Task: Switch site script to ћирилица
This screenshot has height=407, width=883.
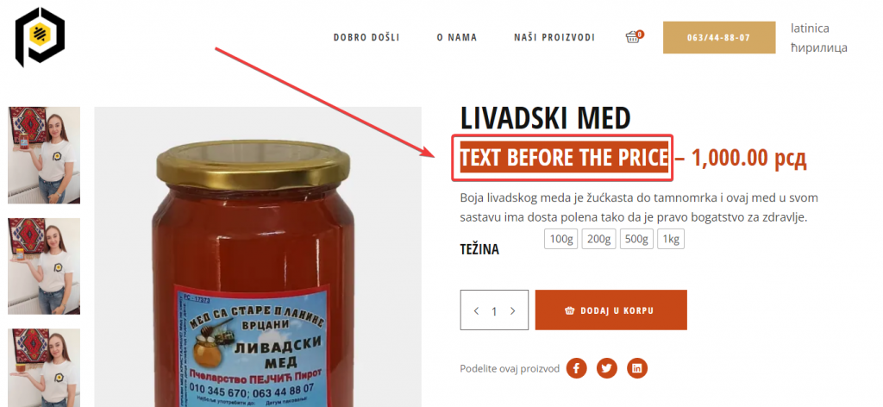Action: coord(819,47)
